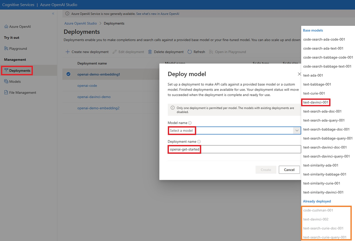The image size is (355, 241).
Task: Select text-search-babbage-doc-001 from the list
Action: coord(326,129)
